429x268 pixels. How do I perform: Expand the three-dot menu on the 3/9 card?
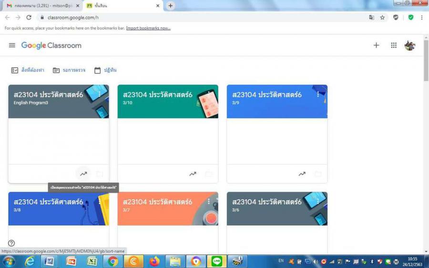(318, 94)
